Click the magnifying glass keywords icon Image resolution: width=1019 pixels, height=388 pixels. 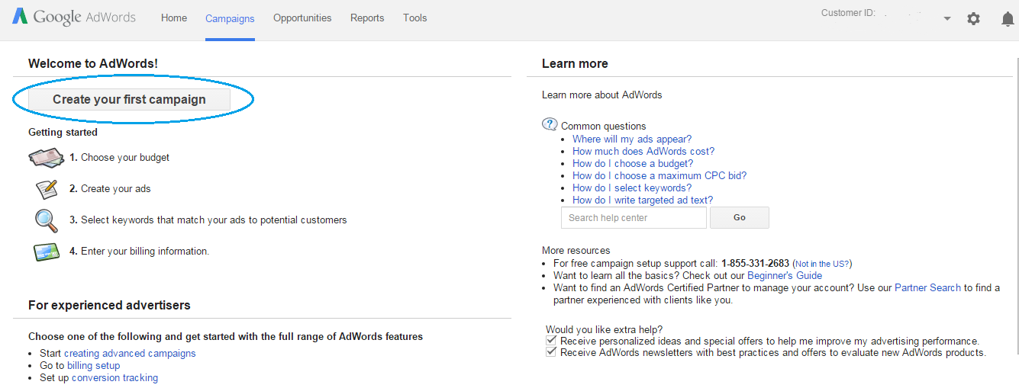tap(47, 220)
